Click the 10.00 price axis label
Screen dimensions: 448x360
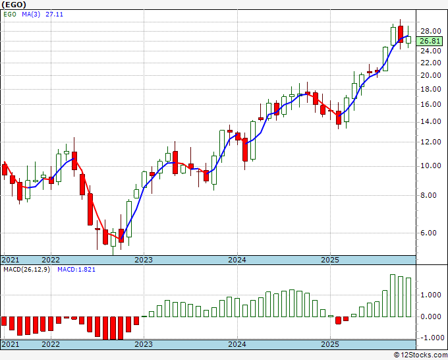click(431, 166)
